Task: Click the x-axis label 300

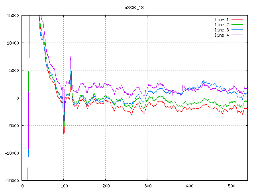Action: point(148,186)
